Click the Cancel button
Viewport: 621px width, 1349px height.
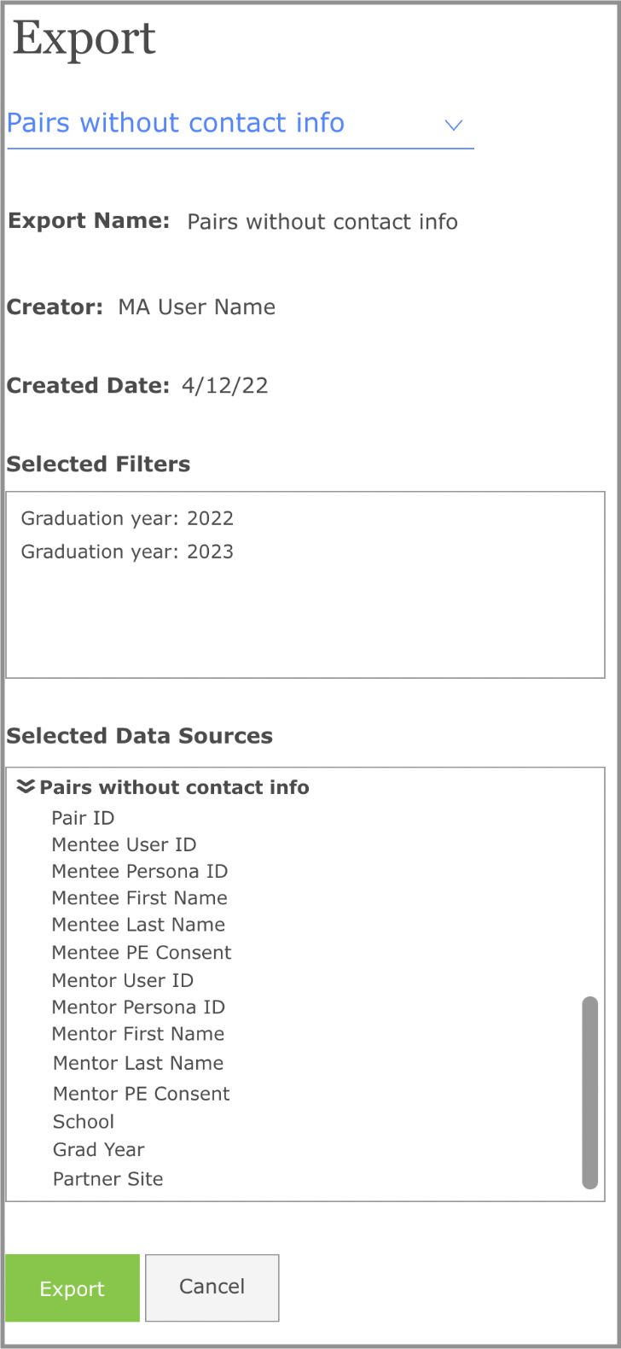tap(212, 1287)
